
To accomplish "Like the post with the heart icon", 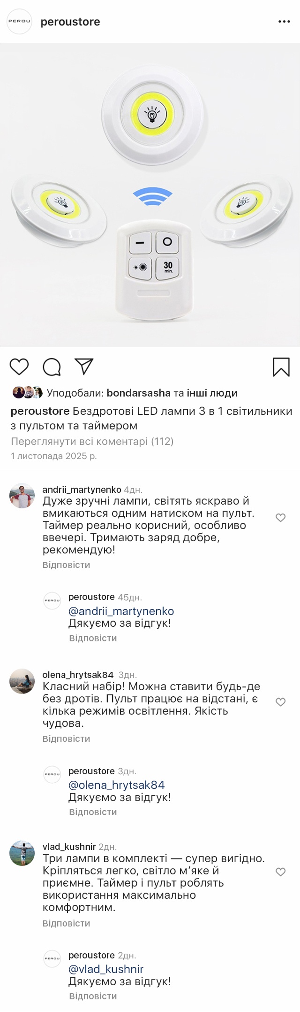I will tap(19, 366).
